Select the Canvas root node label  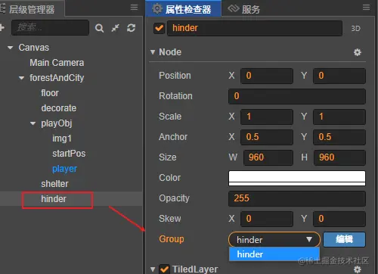click(x=33, y=48)
